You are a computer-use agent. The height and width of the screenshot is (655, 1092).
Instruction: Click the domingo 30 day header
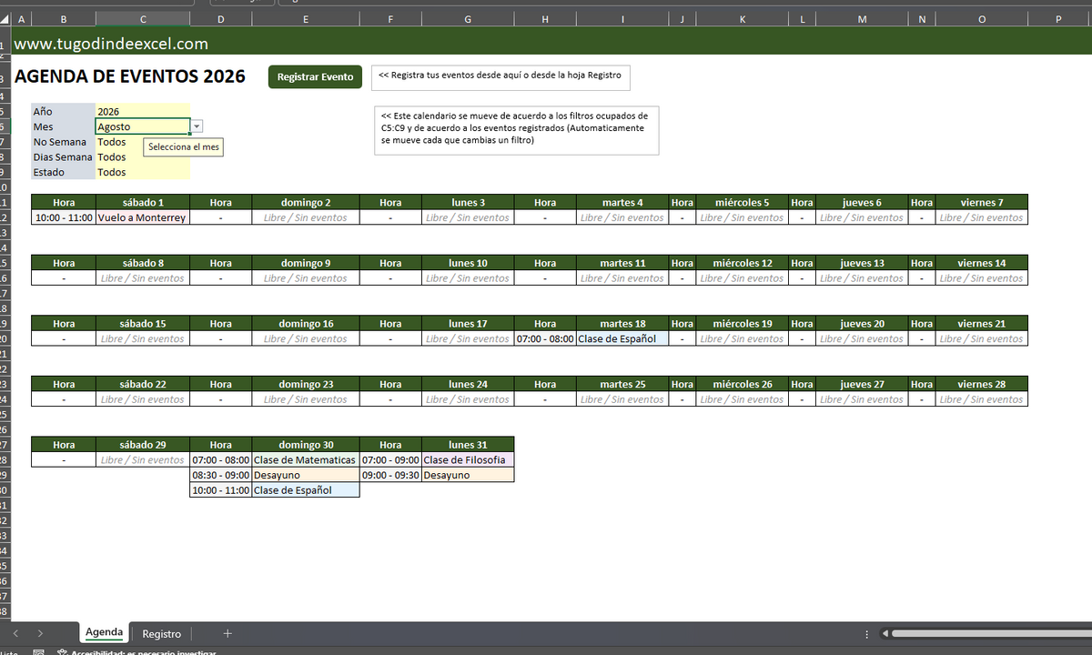305,445
